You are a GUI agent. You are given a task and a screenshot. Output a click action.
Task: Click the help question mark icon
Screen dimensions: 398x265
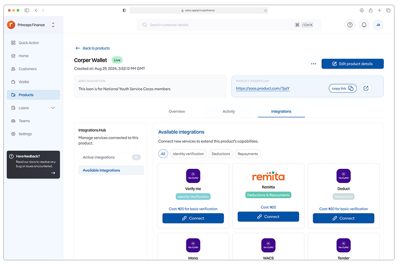(x=350, y=25)
